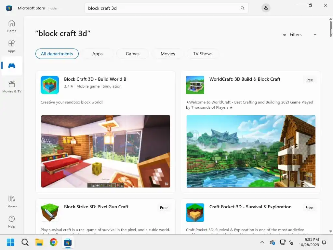Filter results by Movies tab
The image size is (333, 250).
[x=168, y=54]
